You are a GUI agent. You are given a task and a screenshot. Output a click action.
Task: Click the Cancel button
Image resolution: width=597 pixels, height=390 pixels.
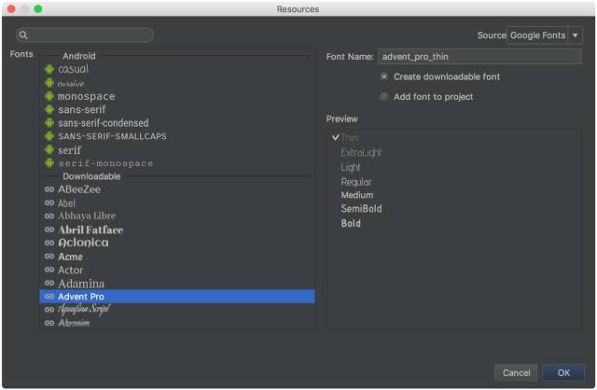click(x=516, y=372)
